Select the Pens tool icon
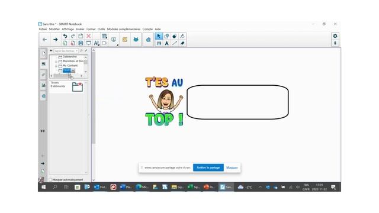 [x=159, y=43]
